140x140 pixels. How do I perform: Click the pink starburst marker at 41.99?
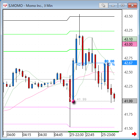tap(73, 102)
